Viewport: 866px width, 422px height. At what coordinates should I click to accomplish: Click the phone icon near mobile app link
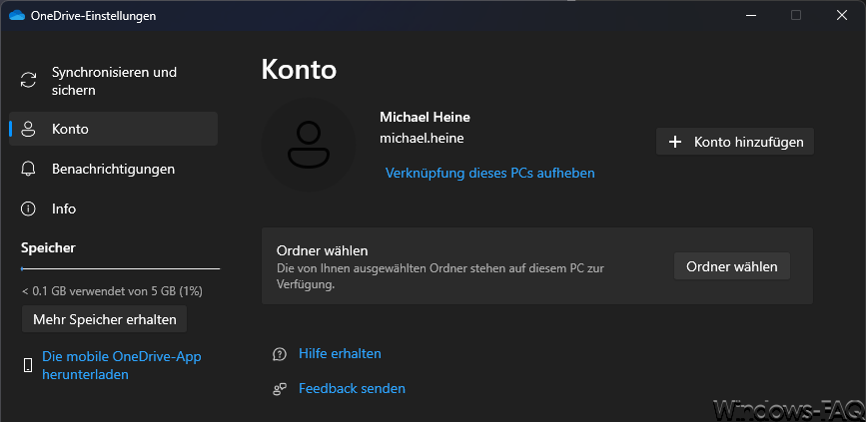coord(28,365)
